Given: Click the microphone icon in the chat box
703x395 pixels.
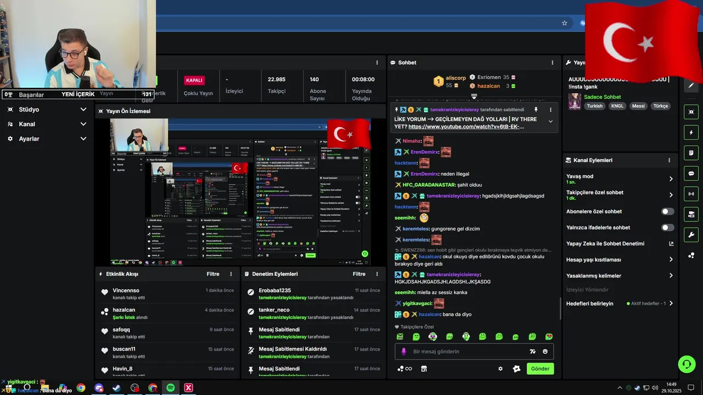Looking at the screenshot, I should [x=404, y=352].
